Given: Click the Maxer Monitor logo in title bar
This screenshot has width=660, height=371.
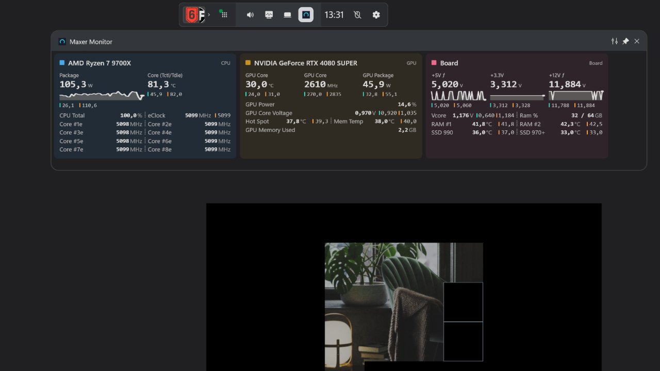Looking at the screenshot, I should [x=62, y=42].
